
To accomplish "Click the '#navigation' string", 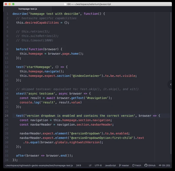I will [x=97, y=98].
